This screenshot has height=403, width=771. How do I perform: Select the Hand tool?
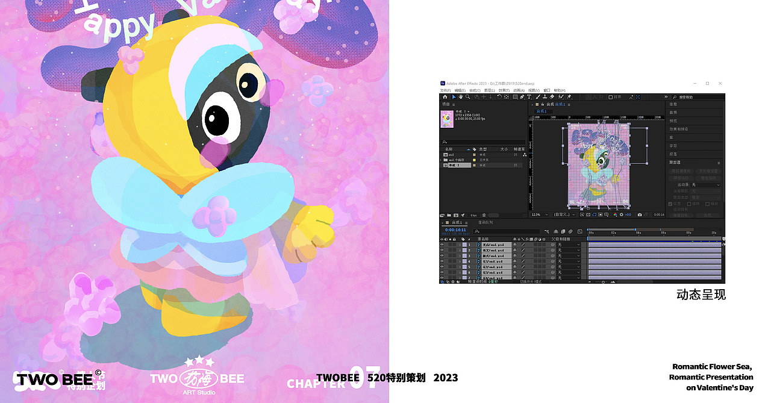(461, 97)
